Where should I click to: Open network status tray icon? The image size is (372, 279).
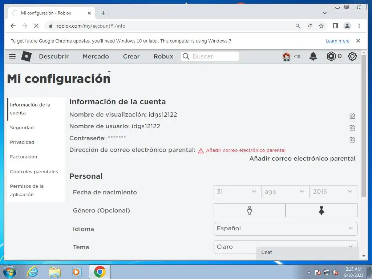pos(327,272)
